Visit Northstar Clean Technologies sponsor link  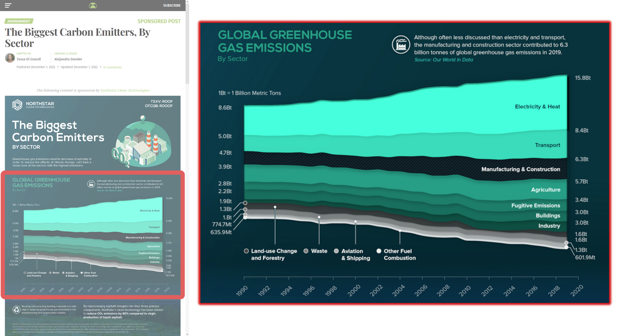click(x=125, y=90)
